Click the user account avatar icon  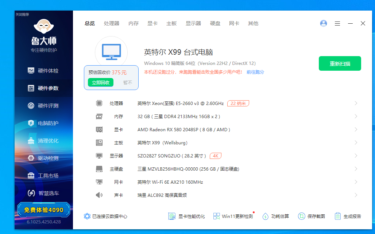[323, 23]
